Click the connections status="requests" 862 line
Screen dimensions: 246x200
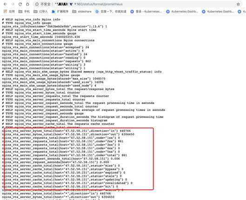[x=47, y=61]
